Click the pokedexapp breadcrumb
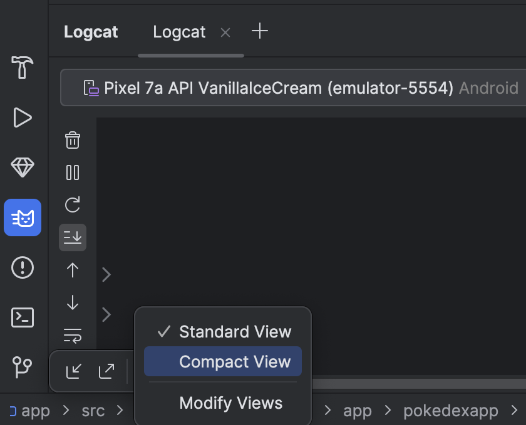The width and height of the screenshot is (526, 425). (450, 411)
